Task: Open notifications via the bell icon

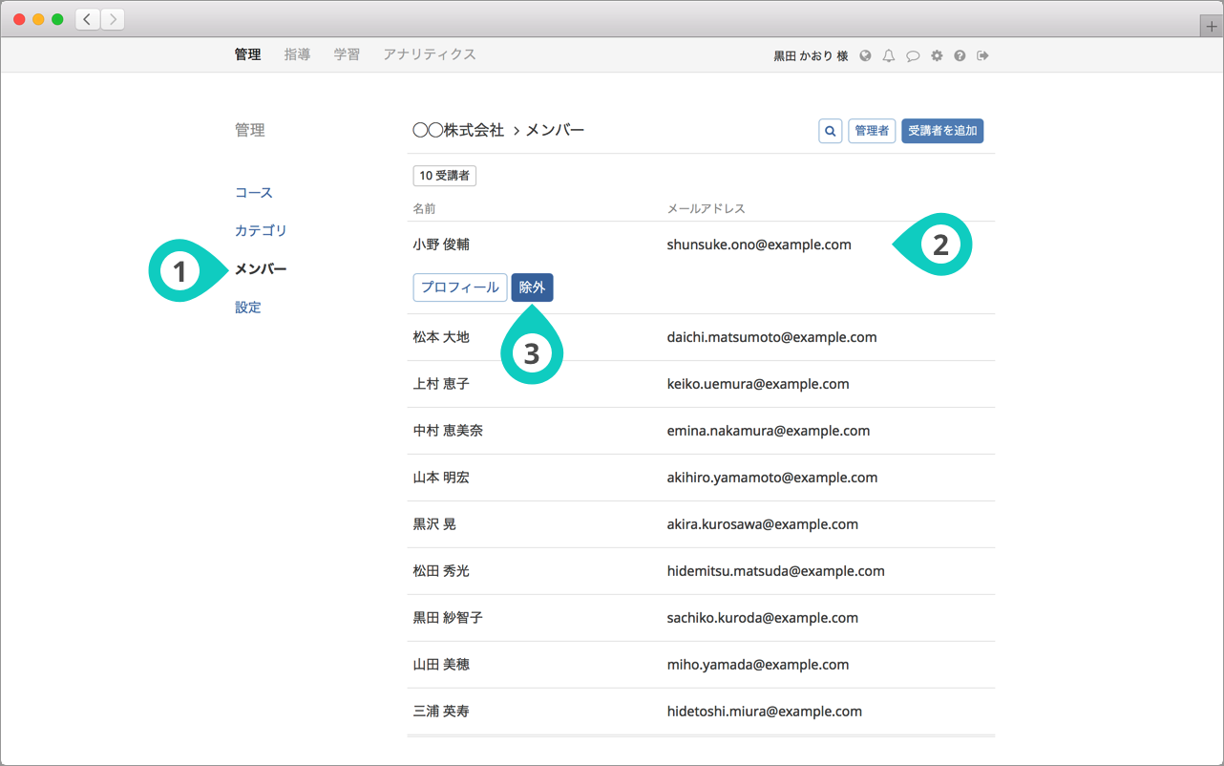Action: [x=889, y=55]
